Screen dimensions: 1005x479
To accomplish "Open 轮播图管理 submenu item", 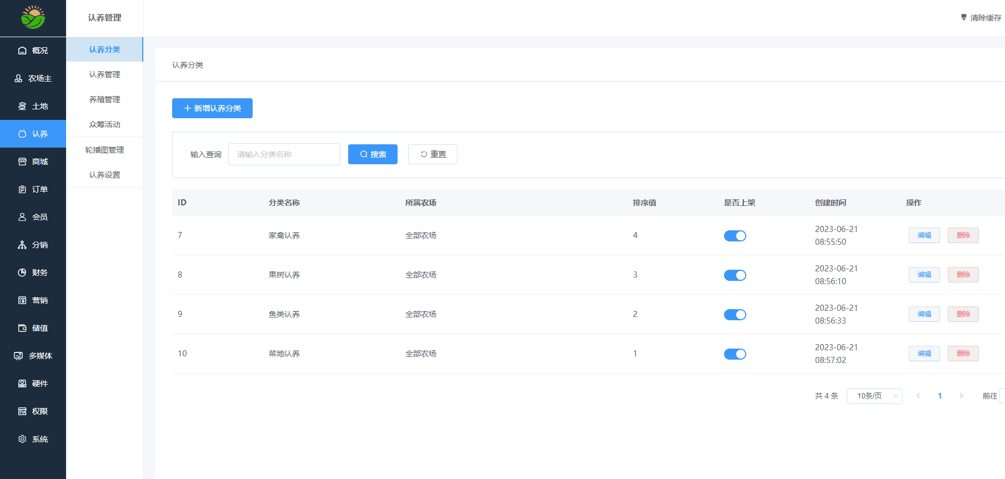I will click(x=104, y=150).
